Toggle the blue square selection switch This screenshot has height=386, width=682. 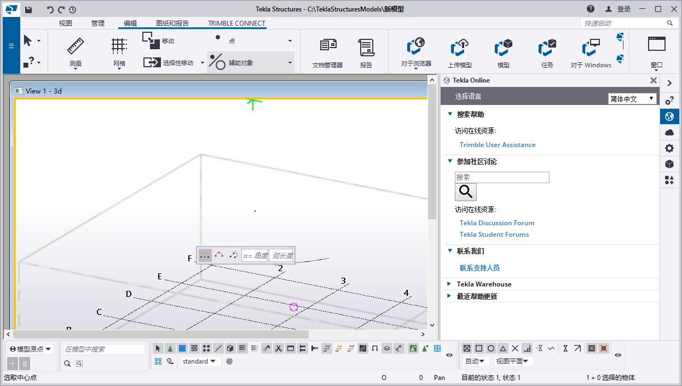click(182, 348)
